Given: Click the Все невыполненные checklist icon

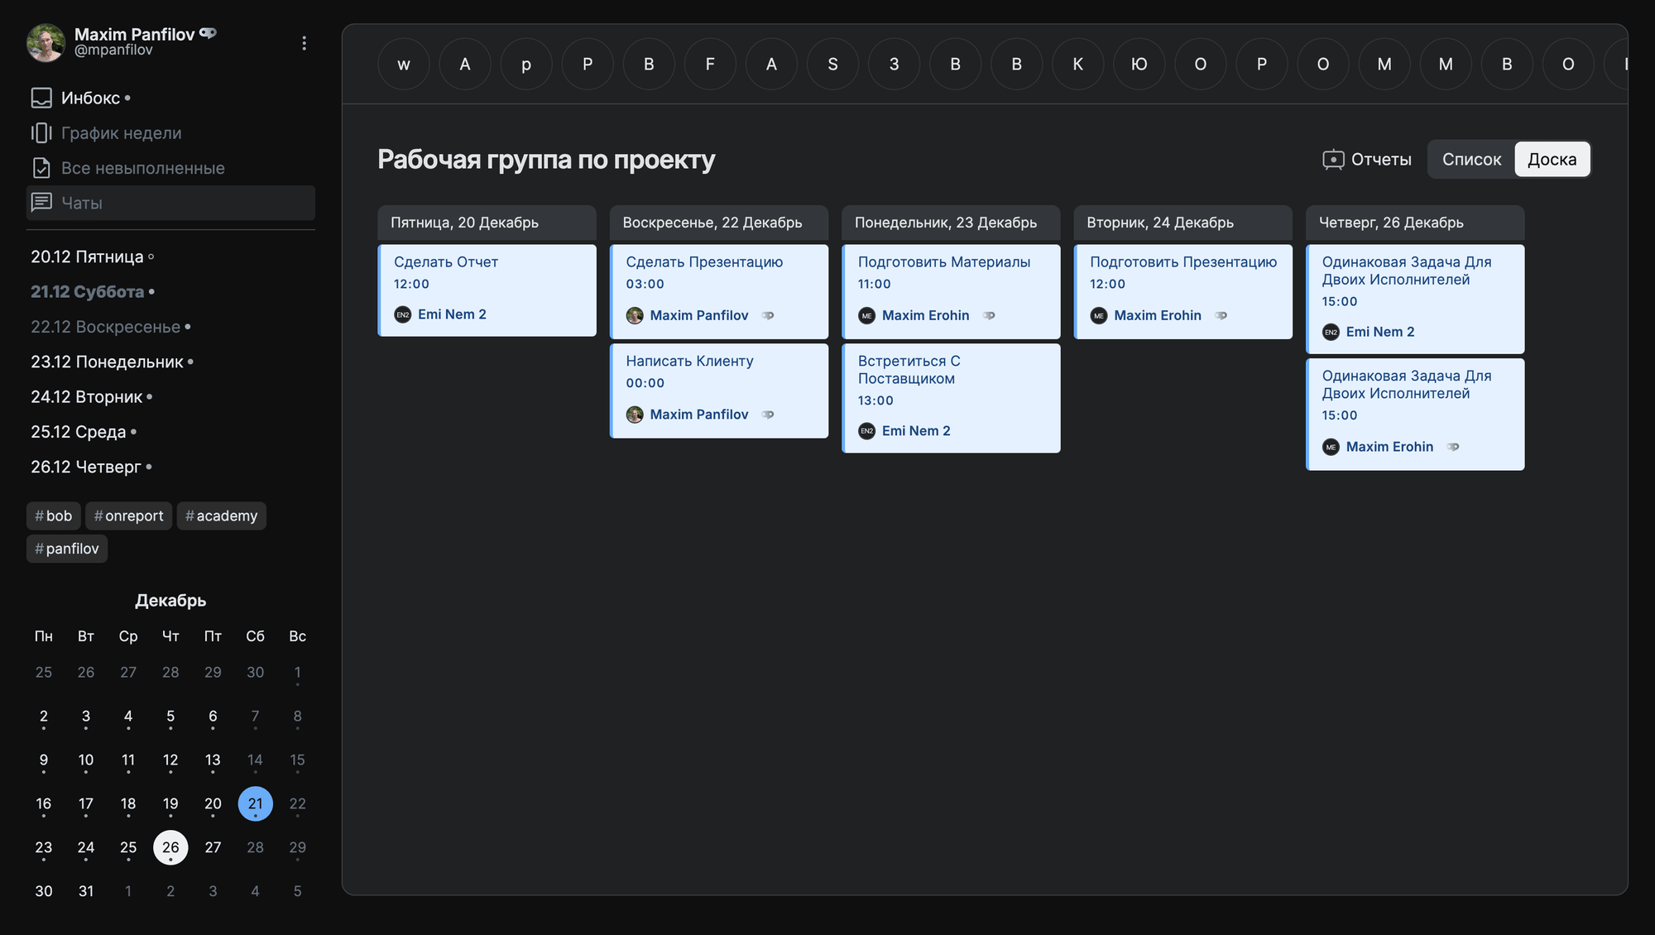Looking at the screenshot, I should click(x=41, y=168).
